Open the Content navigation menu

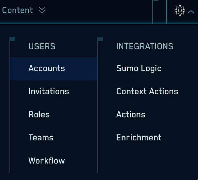[x=17, y=10]
